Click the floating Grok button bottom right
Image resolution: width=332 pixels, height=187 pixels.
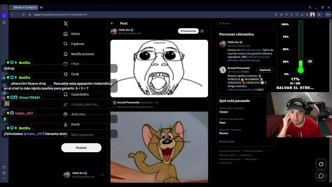(321, 164)
